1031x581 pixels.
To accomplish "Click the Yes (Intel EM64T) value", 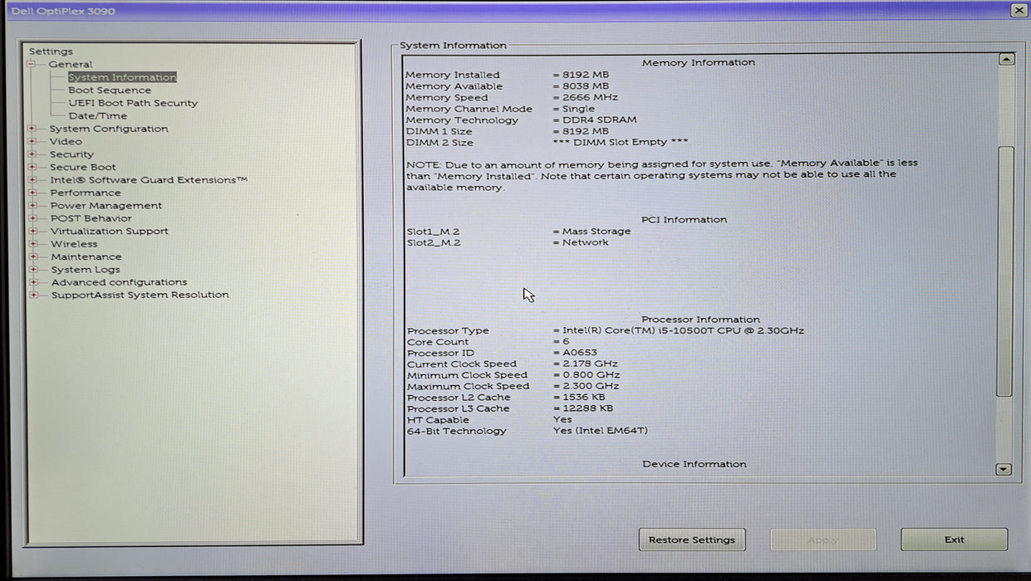I will point(601,431).
